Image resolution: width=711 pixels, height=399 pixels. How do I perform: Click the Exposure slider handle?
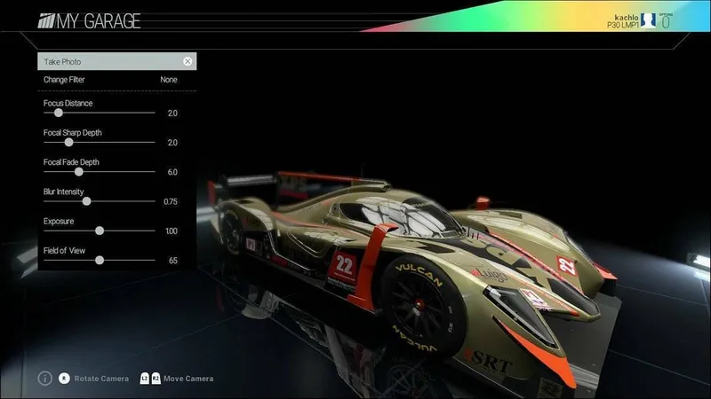(x=100, y=231)
